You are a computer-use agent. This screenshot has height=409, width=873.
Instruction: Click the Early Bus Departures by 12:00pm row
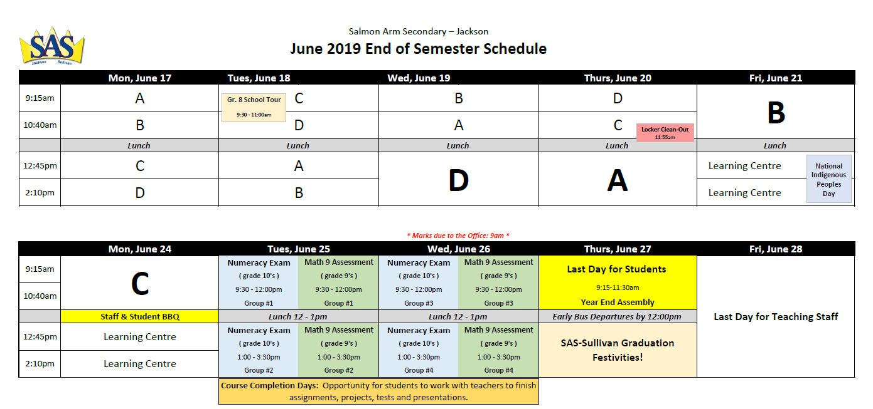[618, 316]
